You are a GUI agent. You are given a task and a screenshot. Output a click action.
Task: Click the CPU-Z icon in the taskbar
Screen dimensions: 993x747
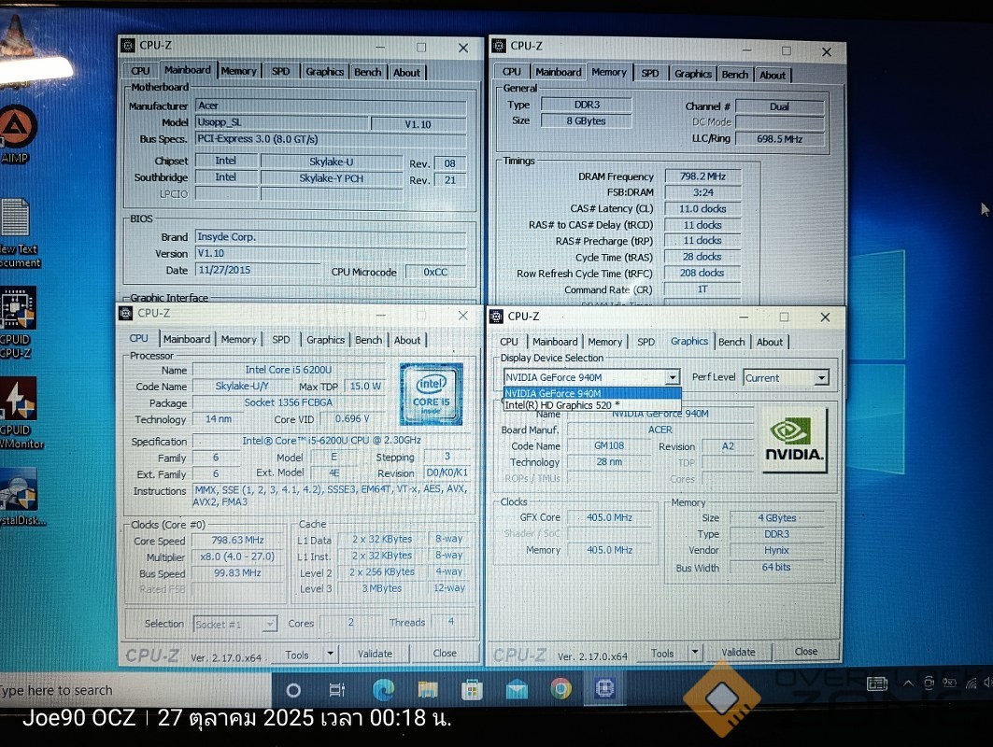(x=604, y=690)
